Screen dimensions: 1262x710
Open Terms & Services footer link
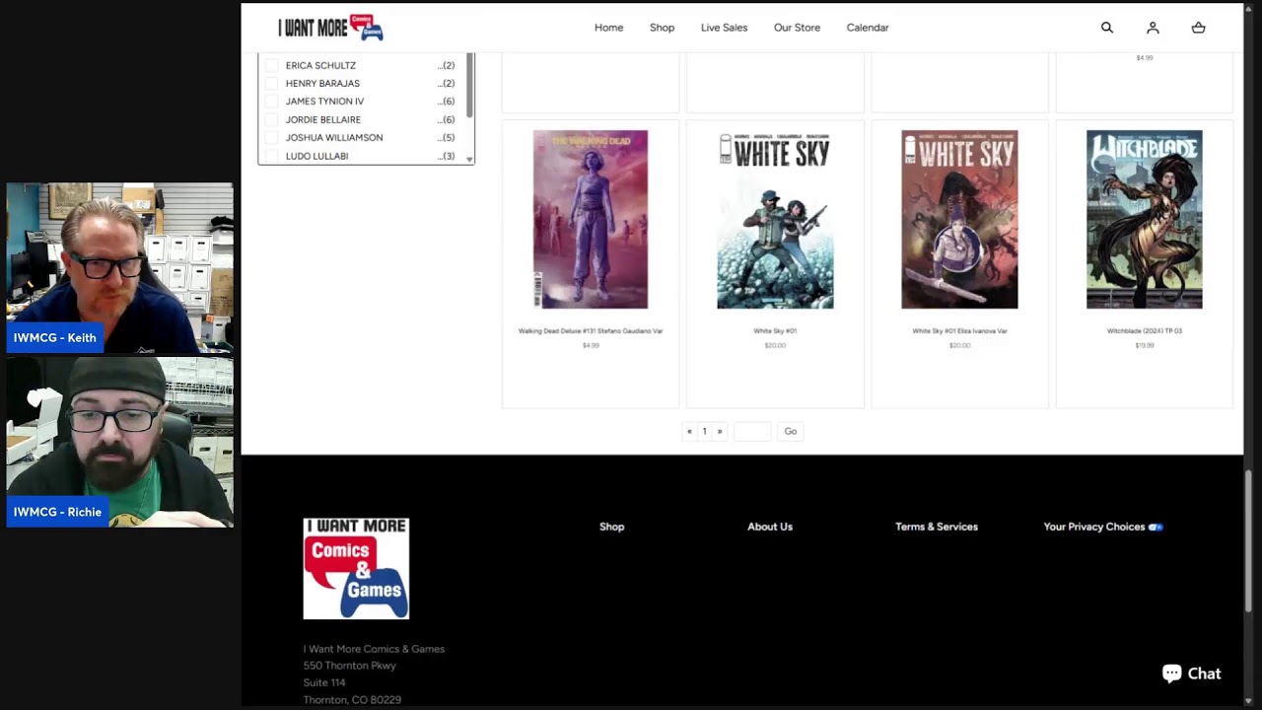tap(937, 527)
